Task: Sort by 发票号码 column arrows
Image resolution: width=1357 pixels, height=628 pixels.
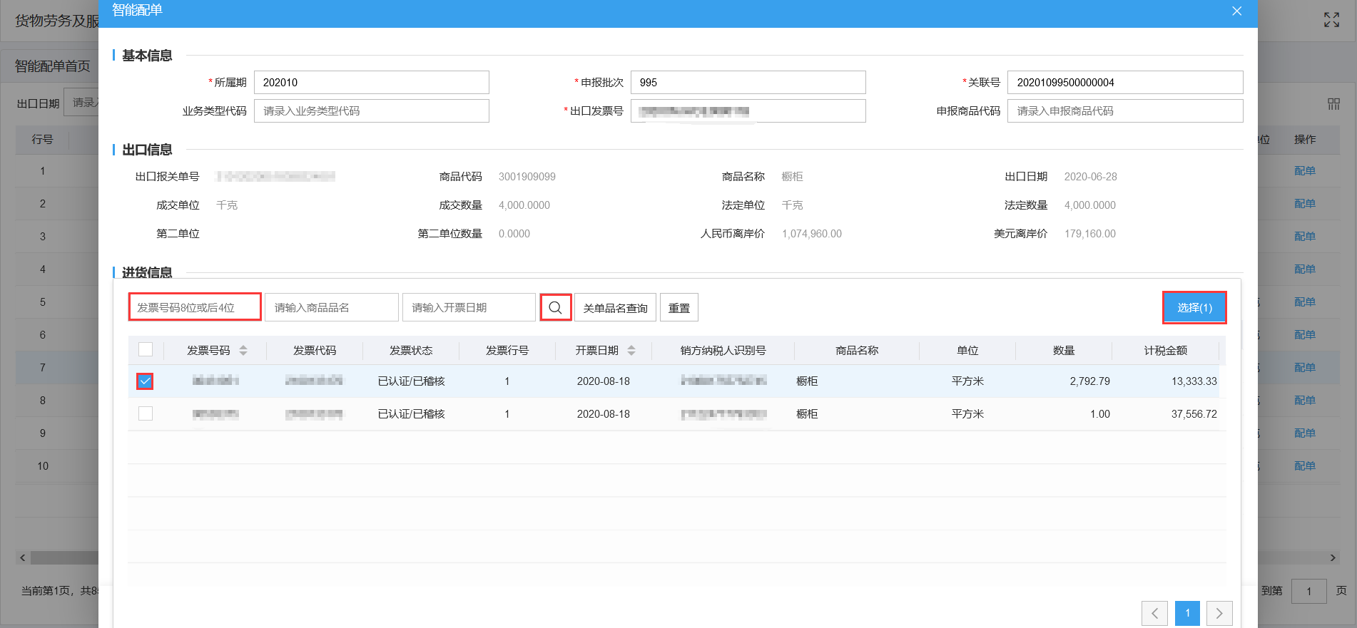Action: tap(243, 350)
